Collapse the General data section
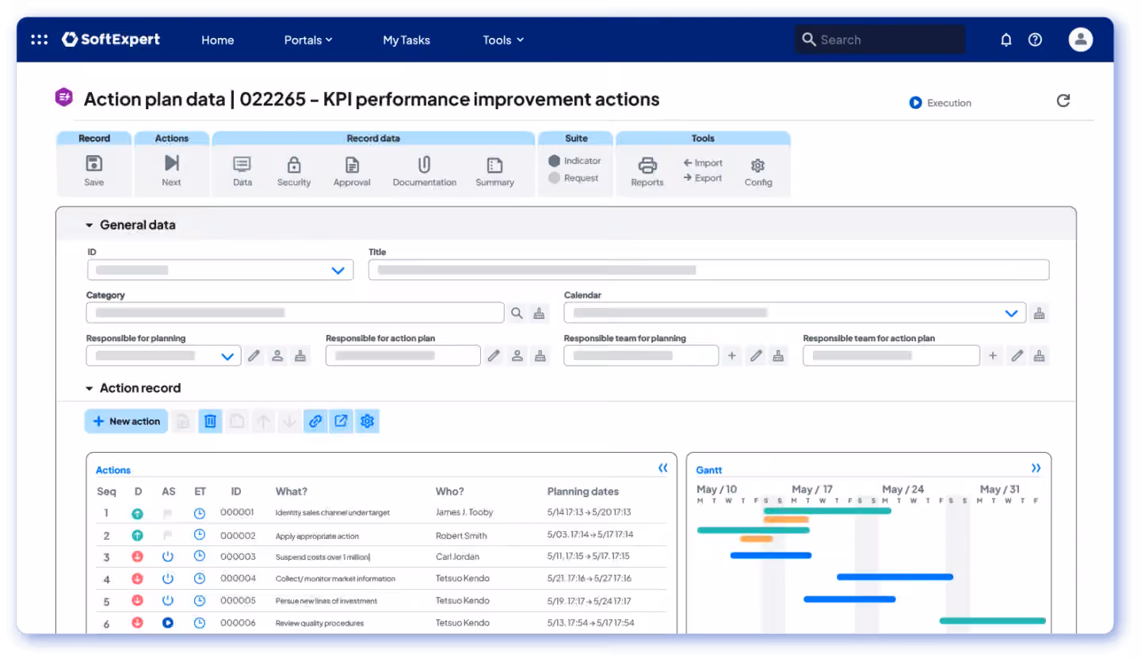The height and width of the screenshot is (661, 1141). (90, 226)
